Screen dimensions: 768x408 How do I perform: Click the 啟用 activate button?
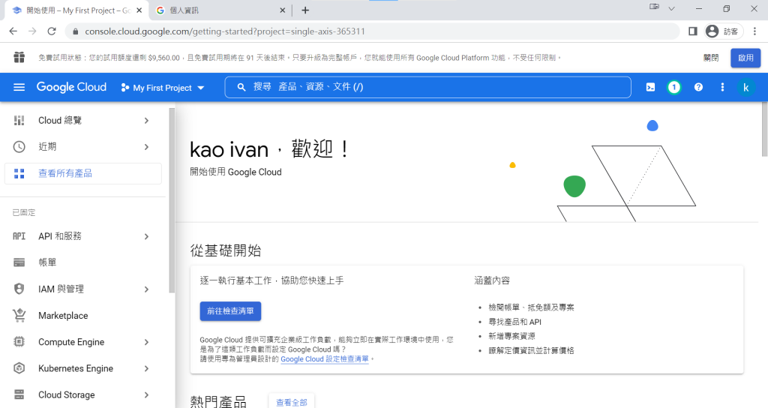745,58
